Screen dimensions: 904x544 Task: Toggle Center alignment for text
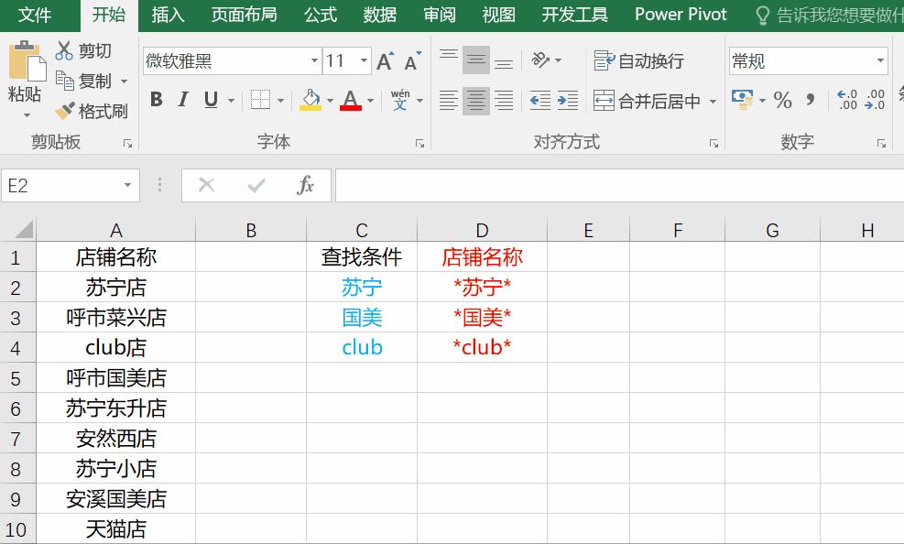[x=475, y=100]
